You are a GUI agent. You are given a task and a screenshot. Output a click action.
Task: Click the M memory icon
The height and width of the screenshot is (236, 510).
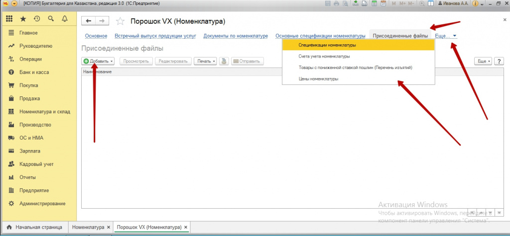[x=394, y=3]
